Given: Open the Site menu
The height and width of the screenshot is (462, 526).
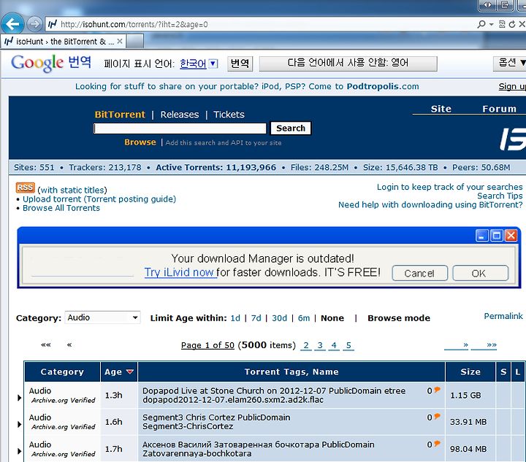Looking at the screenshot, I should coord(441,109).
